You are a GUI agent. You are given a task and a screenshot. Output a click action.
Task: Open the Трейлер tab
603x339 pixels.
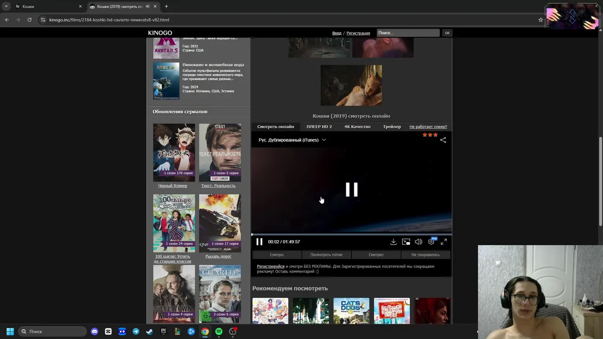(392, 127)
